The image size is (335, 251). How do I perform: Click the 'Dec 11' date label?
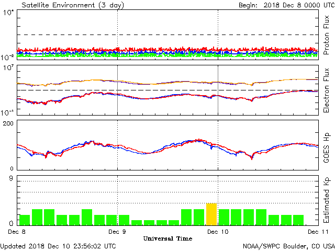pos(318,232)
